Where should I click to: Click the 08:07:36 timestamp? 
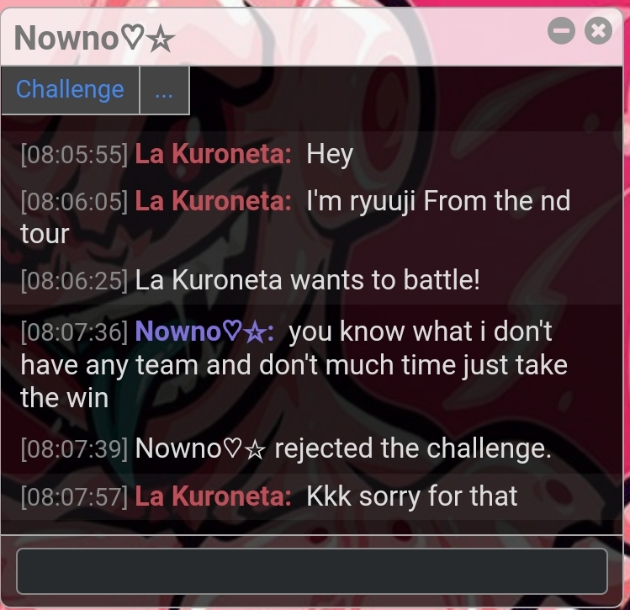[x=74, y=332]
